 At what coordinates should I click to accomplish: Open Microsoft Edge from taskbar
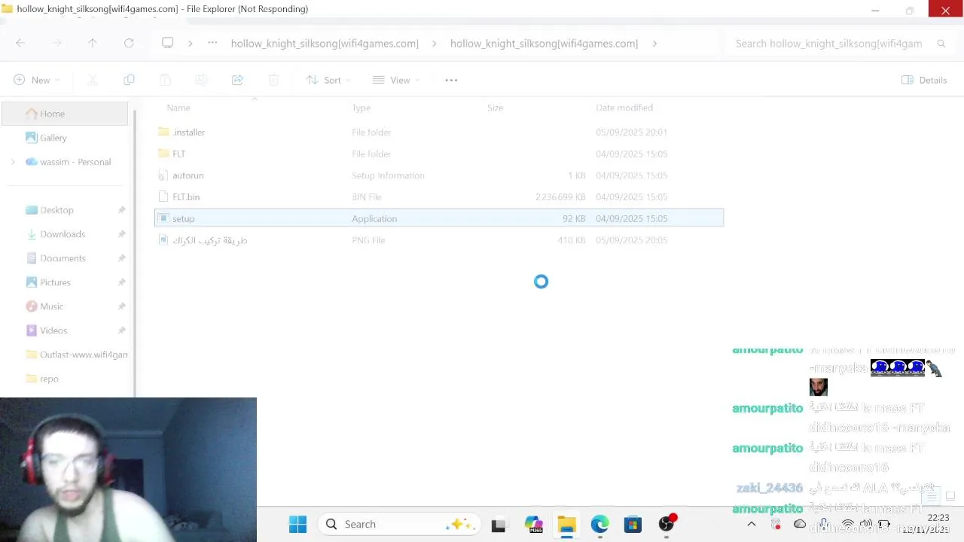coord(599,525)
